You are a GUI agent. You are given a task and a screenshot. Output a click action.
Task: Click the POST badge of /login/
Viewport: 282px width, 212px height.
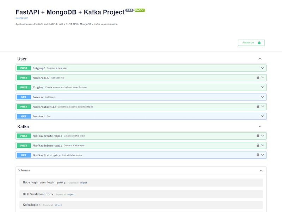24,87
